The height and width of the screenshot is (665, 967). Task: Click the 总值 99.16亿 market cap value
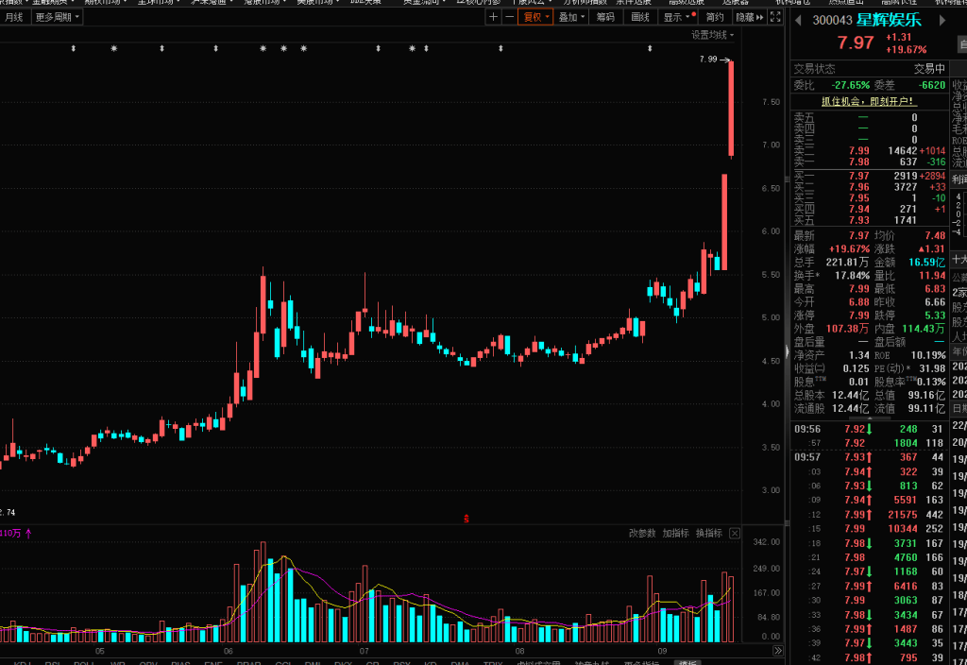(x=925, y=395)
